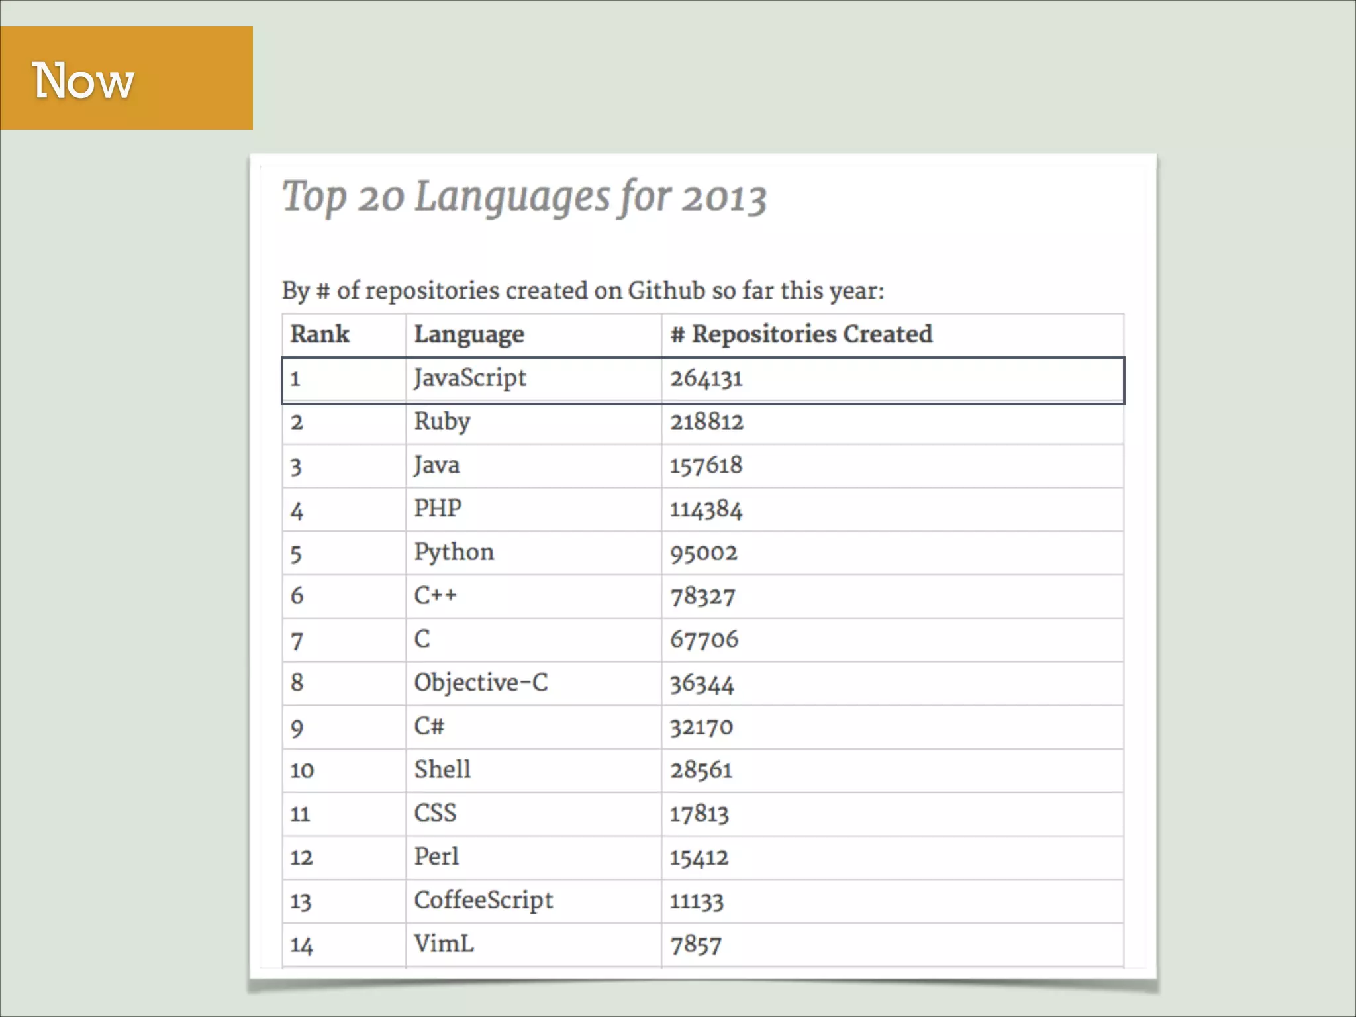This screenshot has width=1356, height=1017.
Task: Click the CoffeeScript language cell
Action: [483, 900]
